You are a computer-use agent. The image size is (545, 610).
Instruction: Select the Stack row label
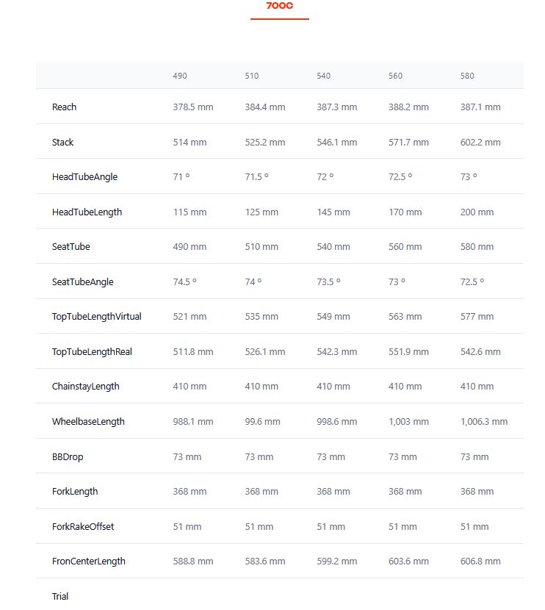pos(62,143)
